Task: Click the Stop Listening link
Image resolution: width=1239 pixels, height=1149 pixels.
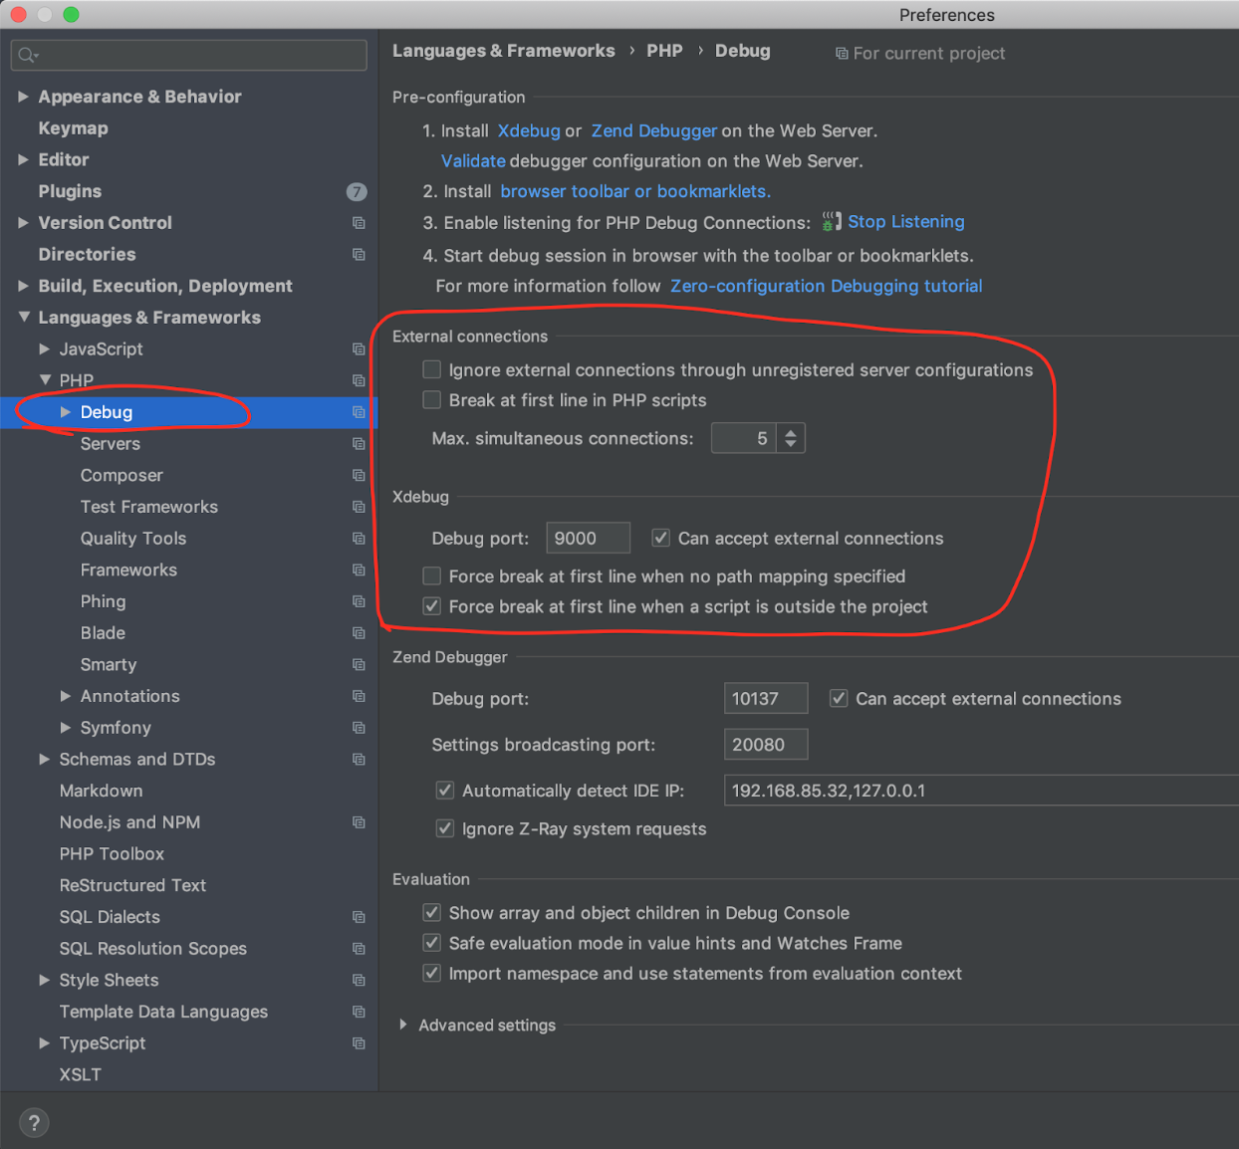Action: (x=906, y=221)
